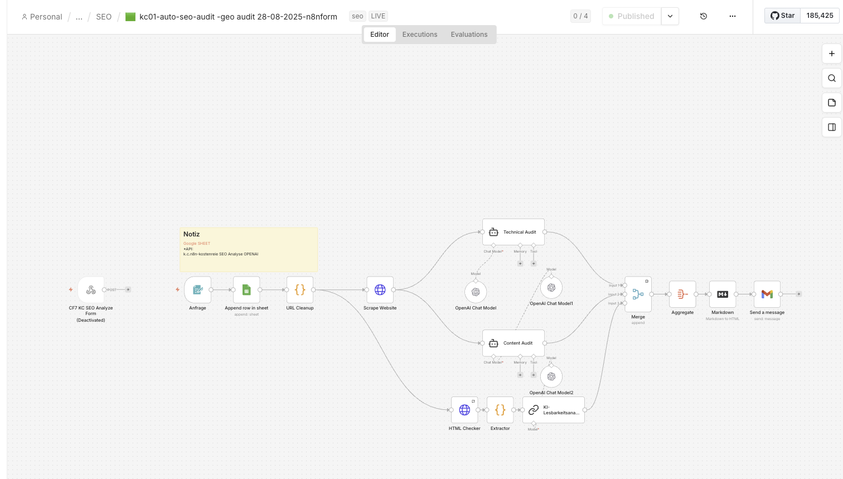Open the canvas search button

[832, 78]
